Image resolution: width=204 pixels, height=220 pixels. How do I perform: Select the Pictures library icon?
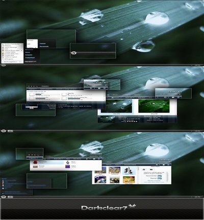click(x=35, y=166)
